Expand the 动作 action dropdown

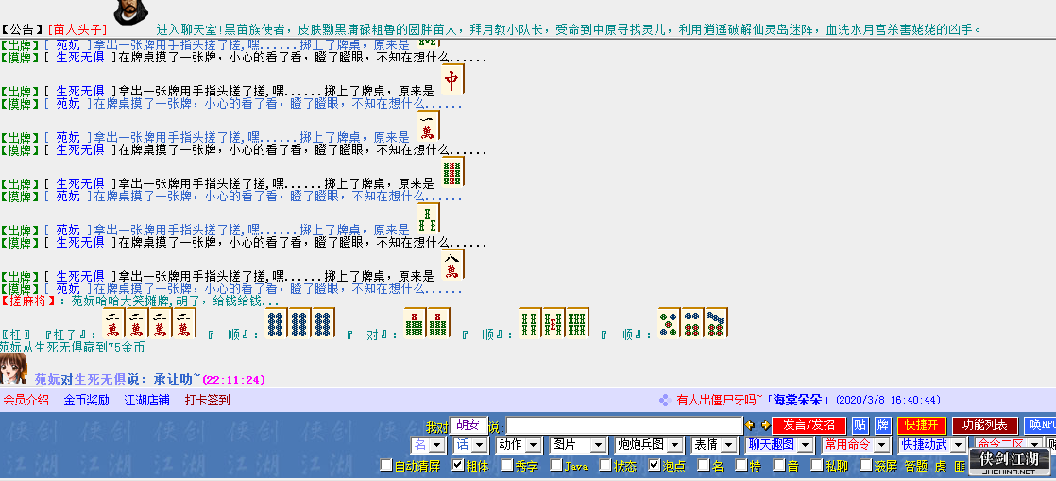(x=519, y=445)
